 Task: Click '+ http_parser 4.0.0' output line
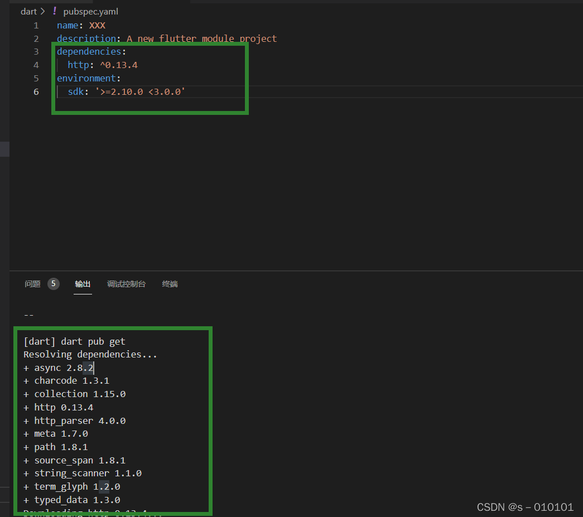(74, 421)
